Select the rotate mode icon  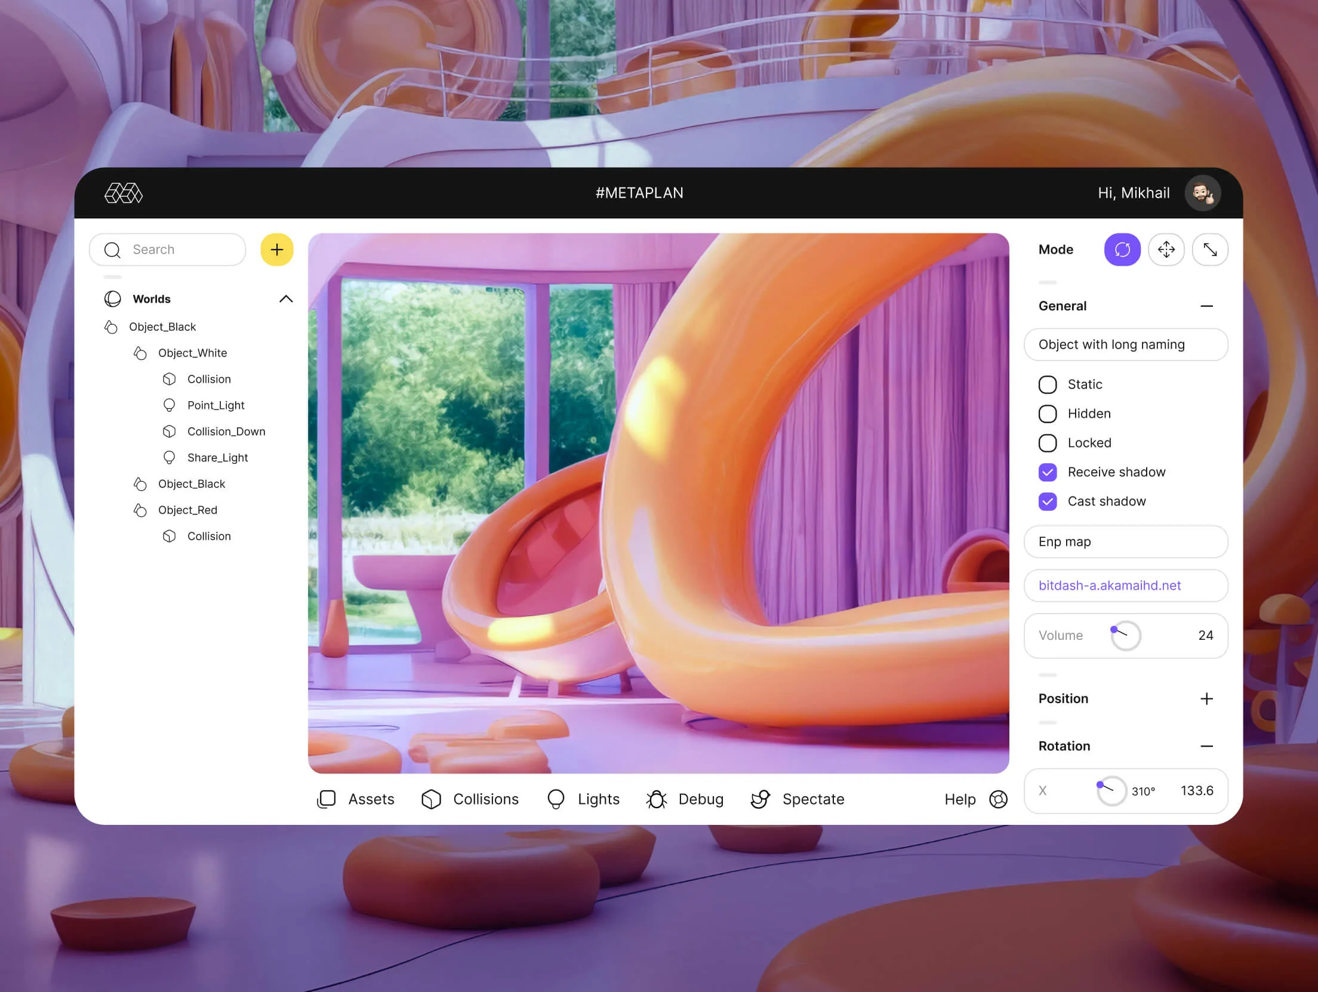coord(1122,249)
